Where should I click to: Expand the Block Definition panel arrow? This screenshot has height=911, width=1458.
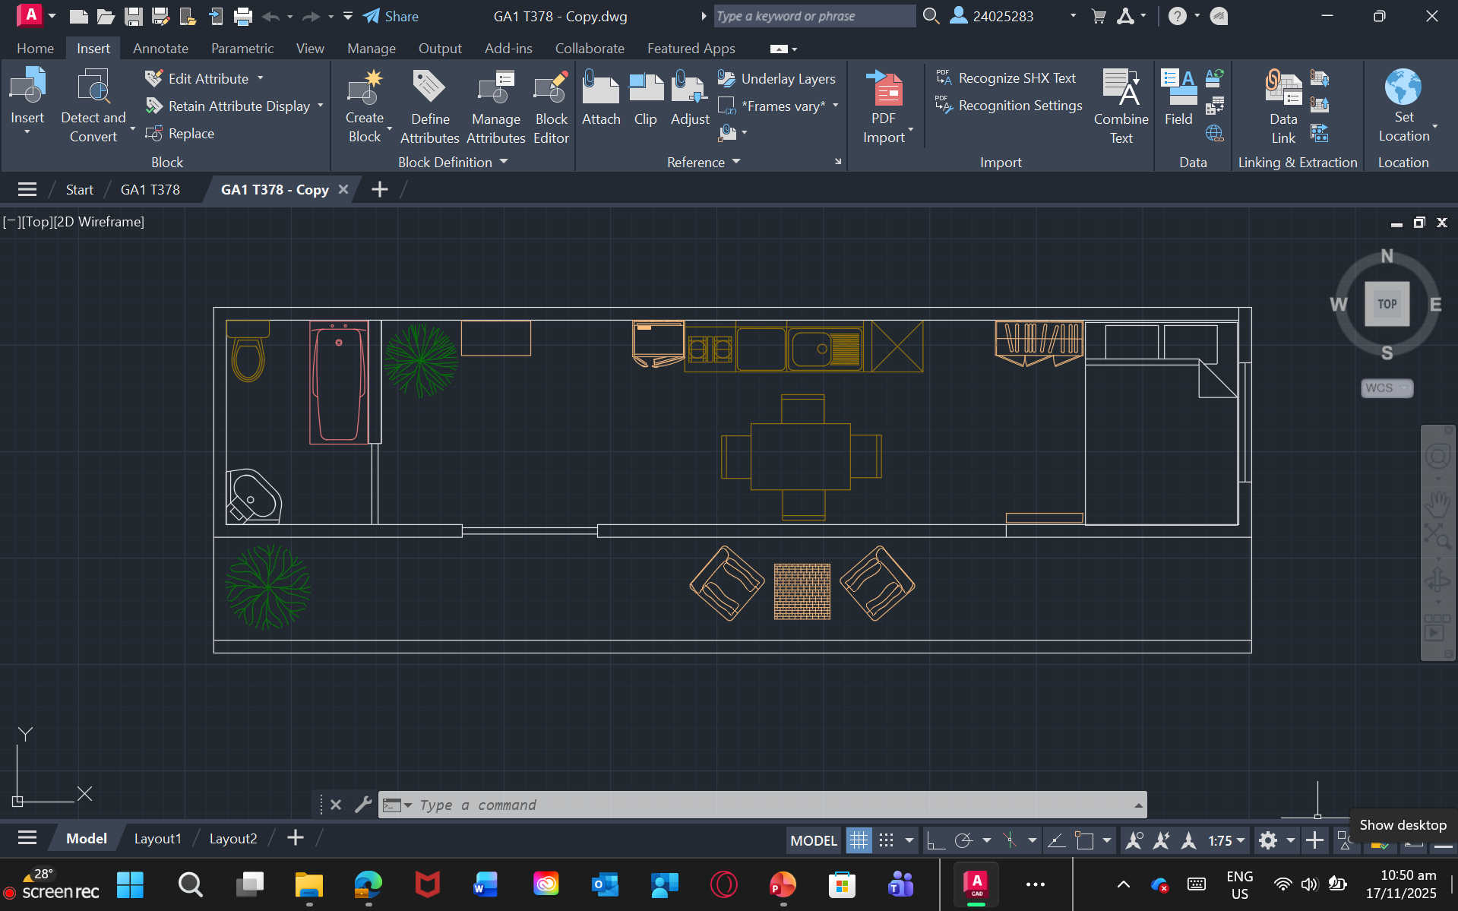[x=504, y=162]
